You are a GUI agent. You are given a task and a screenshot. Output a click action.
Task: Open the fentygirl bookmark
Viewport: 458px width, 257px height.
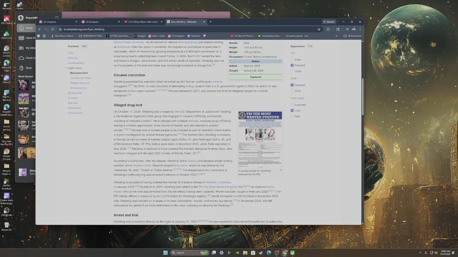pyautogui.click(x=140, y=36)
